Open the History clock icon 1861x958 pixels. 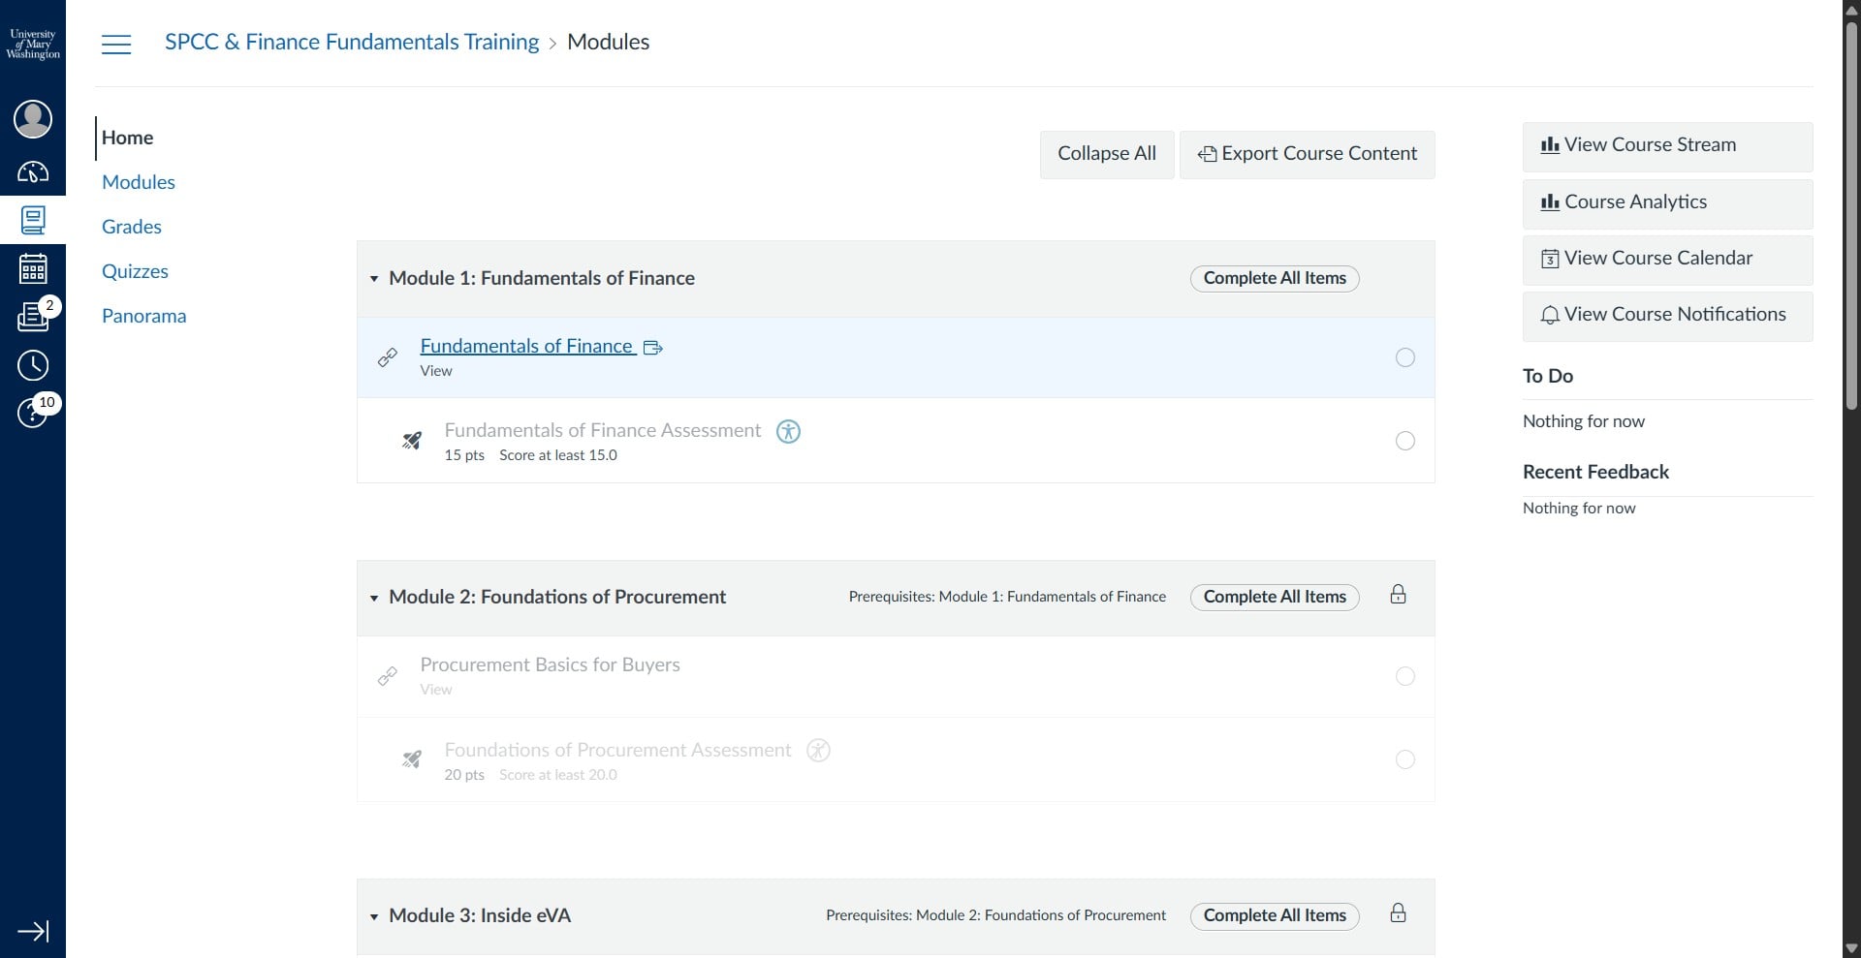(33, 365)
